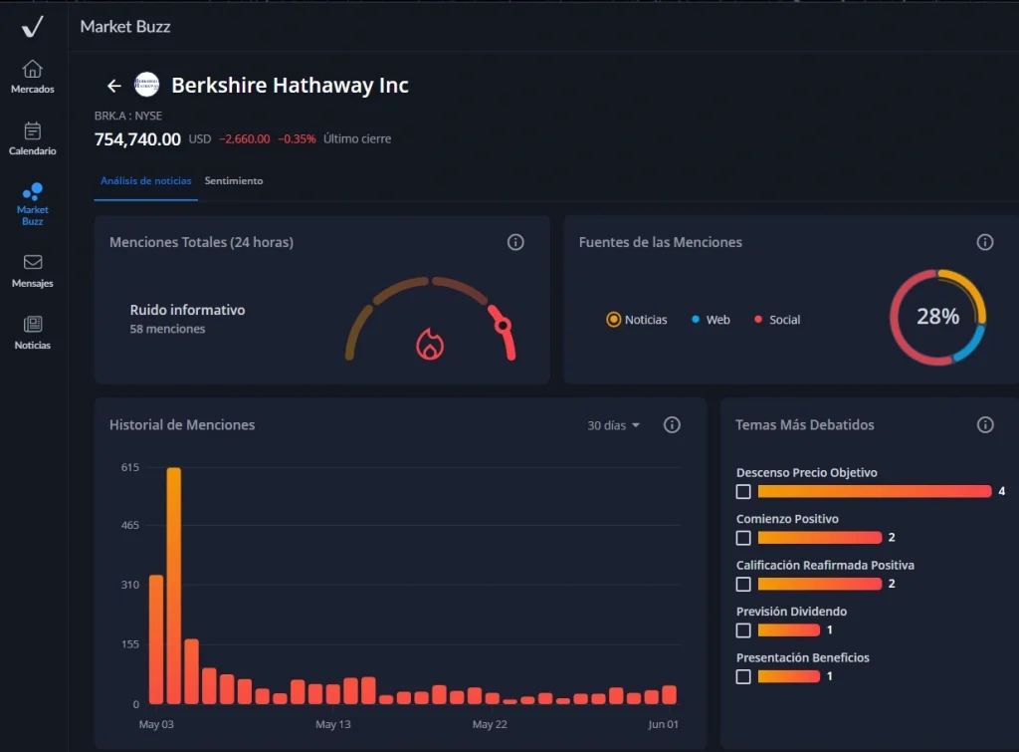Click the -2,660.00 change value
Screen dimensions: 1019x752
pyautogui.click(x=245, y=139)
